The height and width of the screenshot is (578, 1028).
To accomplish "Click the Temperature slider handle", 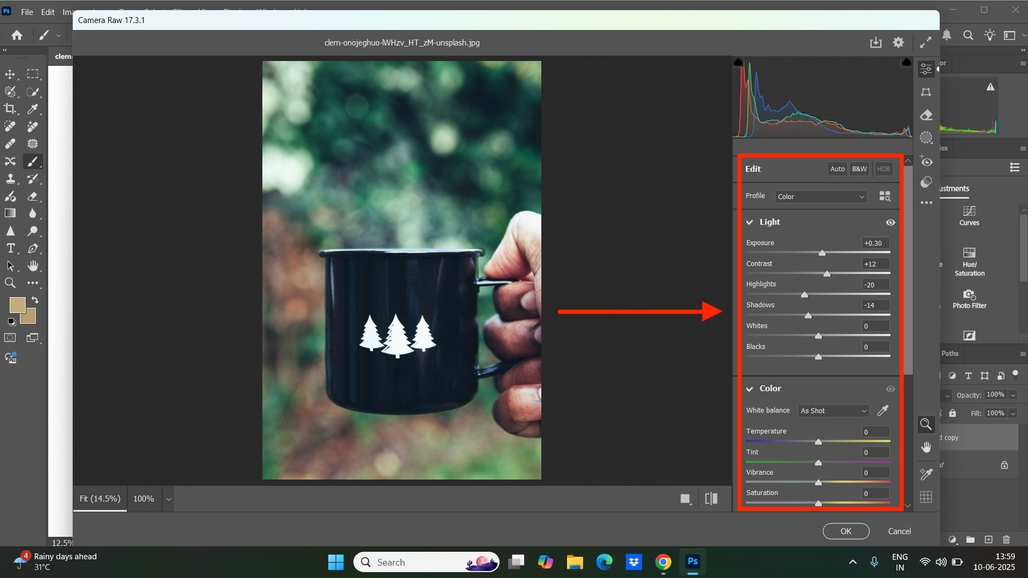I will coord(818,442).
